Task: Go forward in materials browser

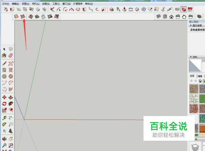Action: 196,81
